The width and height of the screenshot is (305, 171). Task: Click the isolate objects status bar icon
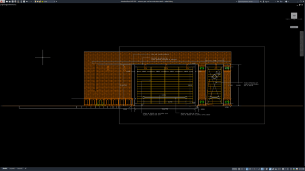coord(291,169)
